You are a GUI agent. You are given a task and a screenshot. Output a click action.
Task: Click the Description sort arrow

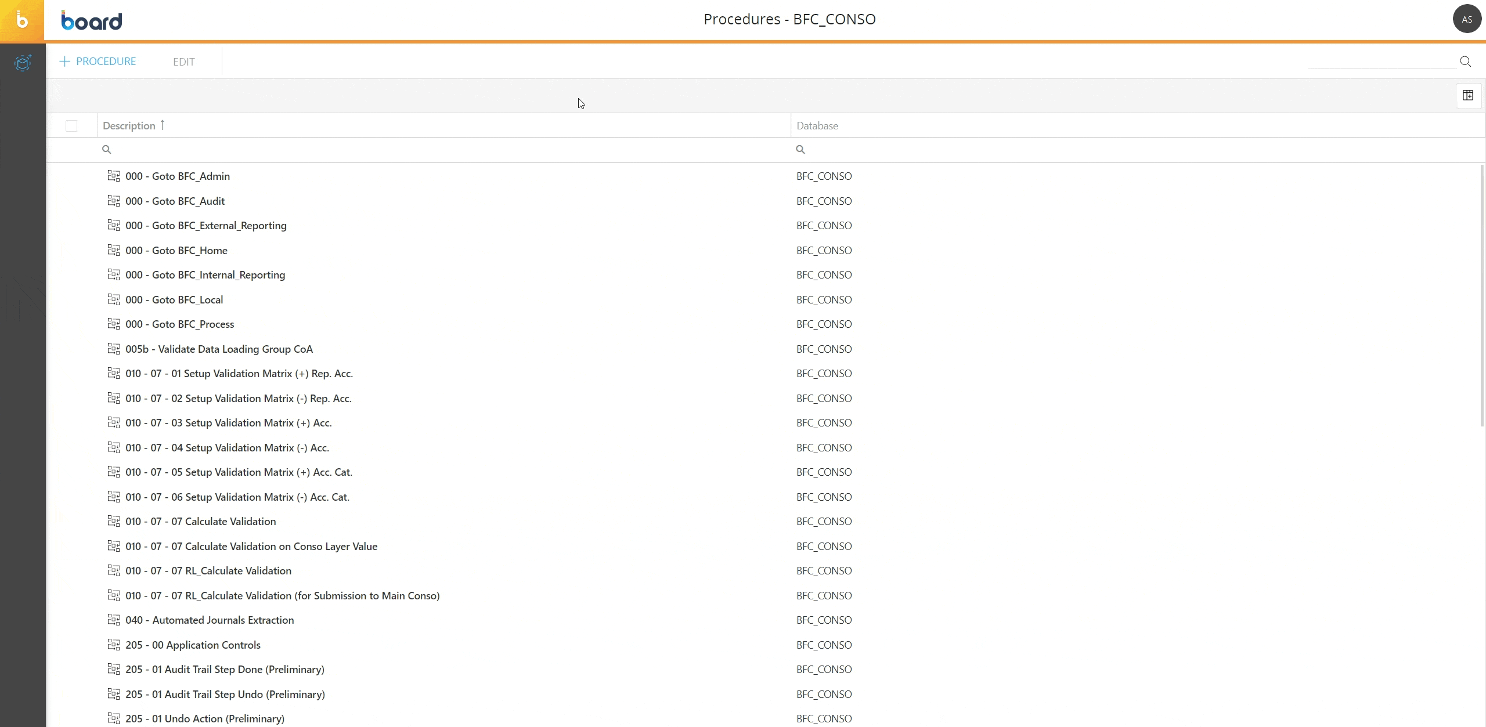point(163,125)
